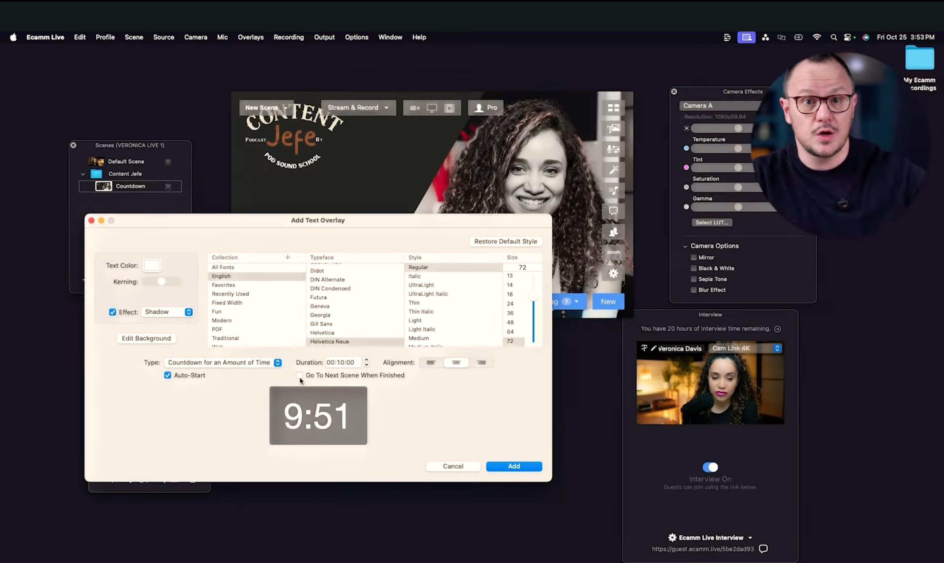This screenshot has width=944, height=563.
Task: Open the Scene menu
Action: (134, 37)
